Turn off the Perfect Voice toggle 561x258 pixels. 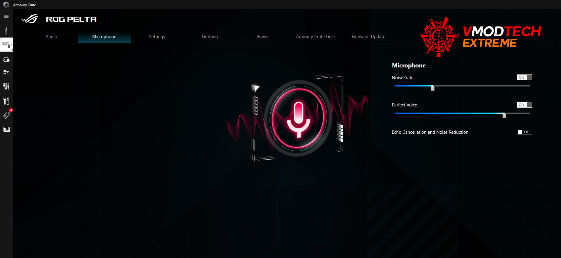pyautogui.click(x=524, y=105)
